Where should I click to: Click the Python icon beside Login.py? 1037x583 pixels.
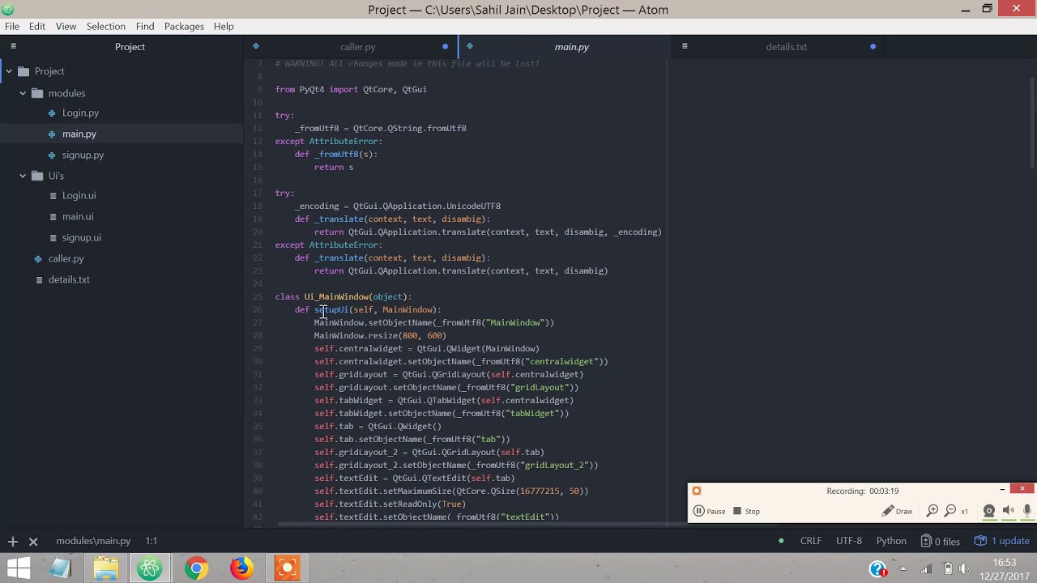click(x=52, y=113)
